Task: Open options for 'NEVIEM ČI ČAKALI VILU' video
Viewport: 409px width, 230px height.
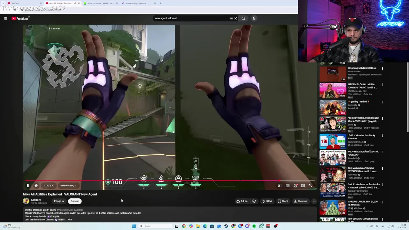Action: point(382,85)
